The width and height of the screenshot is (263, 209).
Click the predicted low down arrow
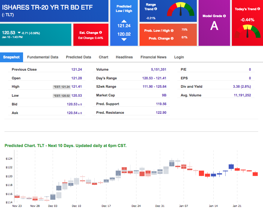coord(124,40)
